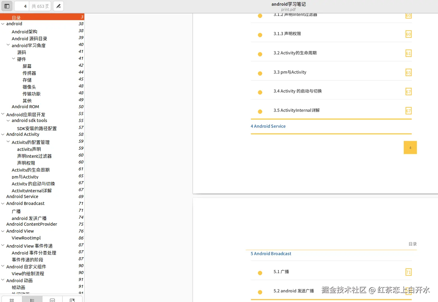The width and height of the screenshot is (438, 302).
Task: Jump to 'Android ROM' outline entry
Action: point(25,107)
